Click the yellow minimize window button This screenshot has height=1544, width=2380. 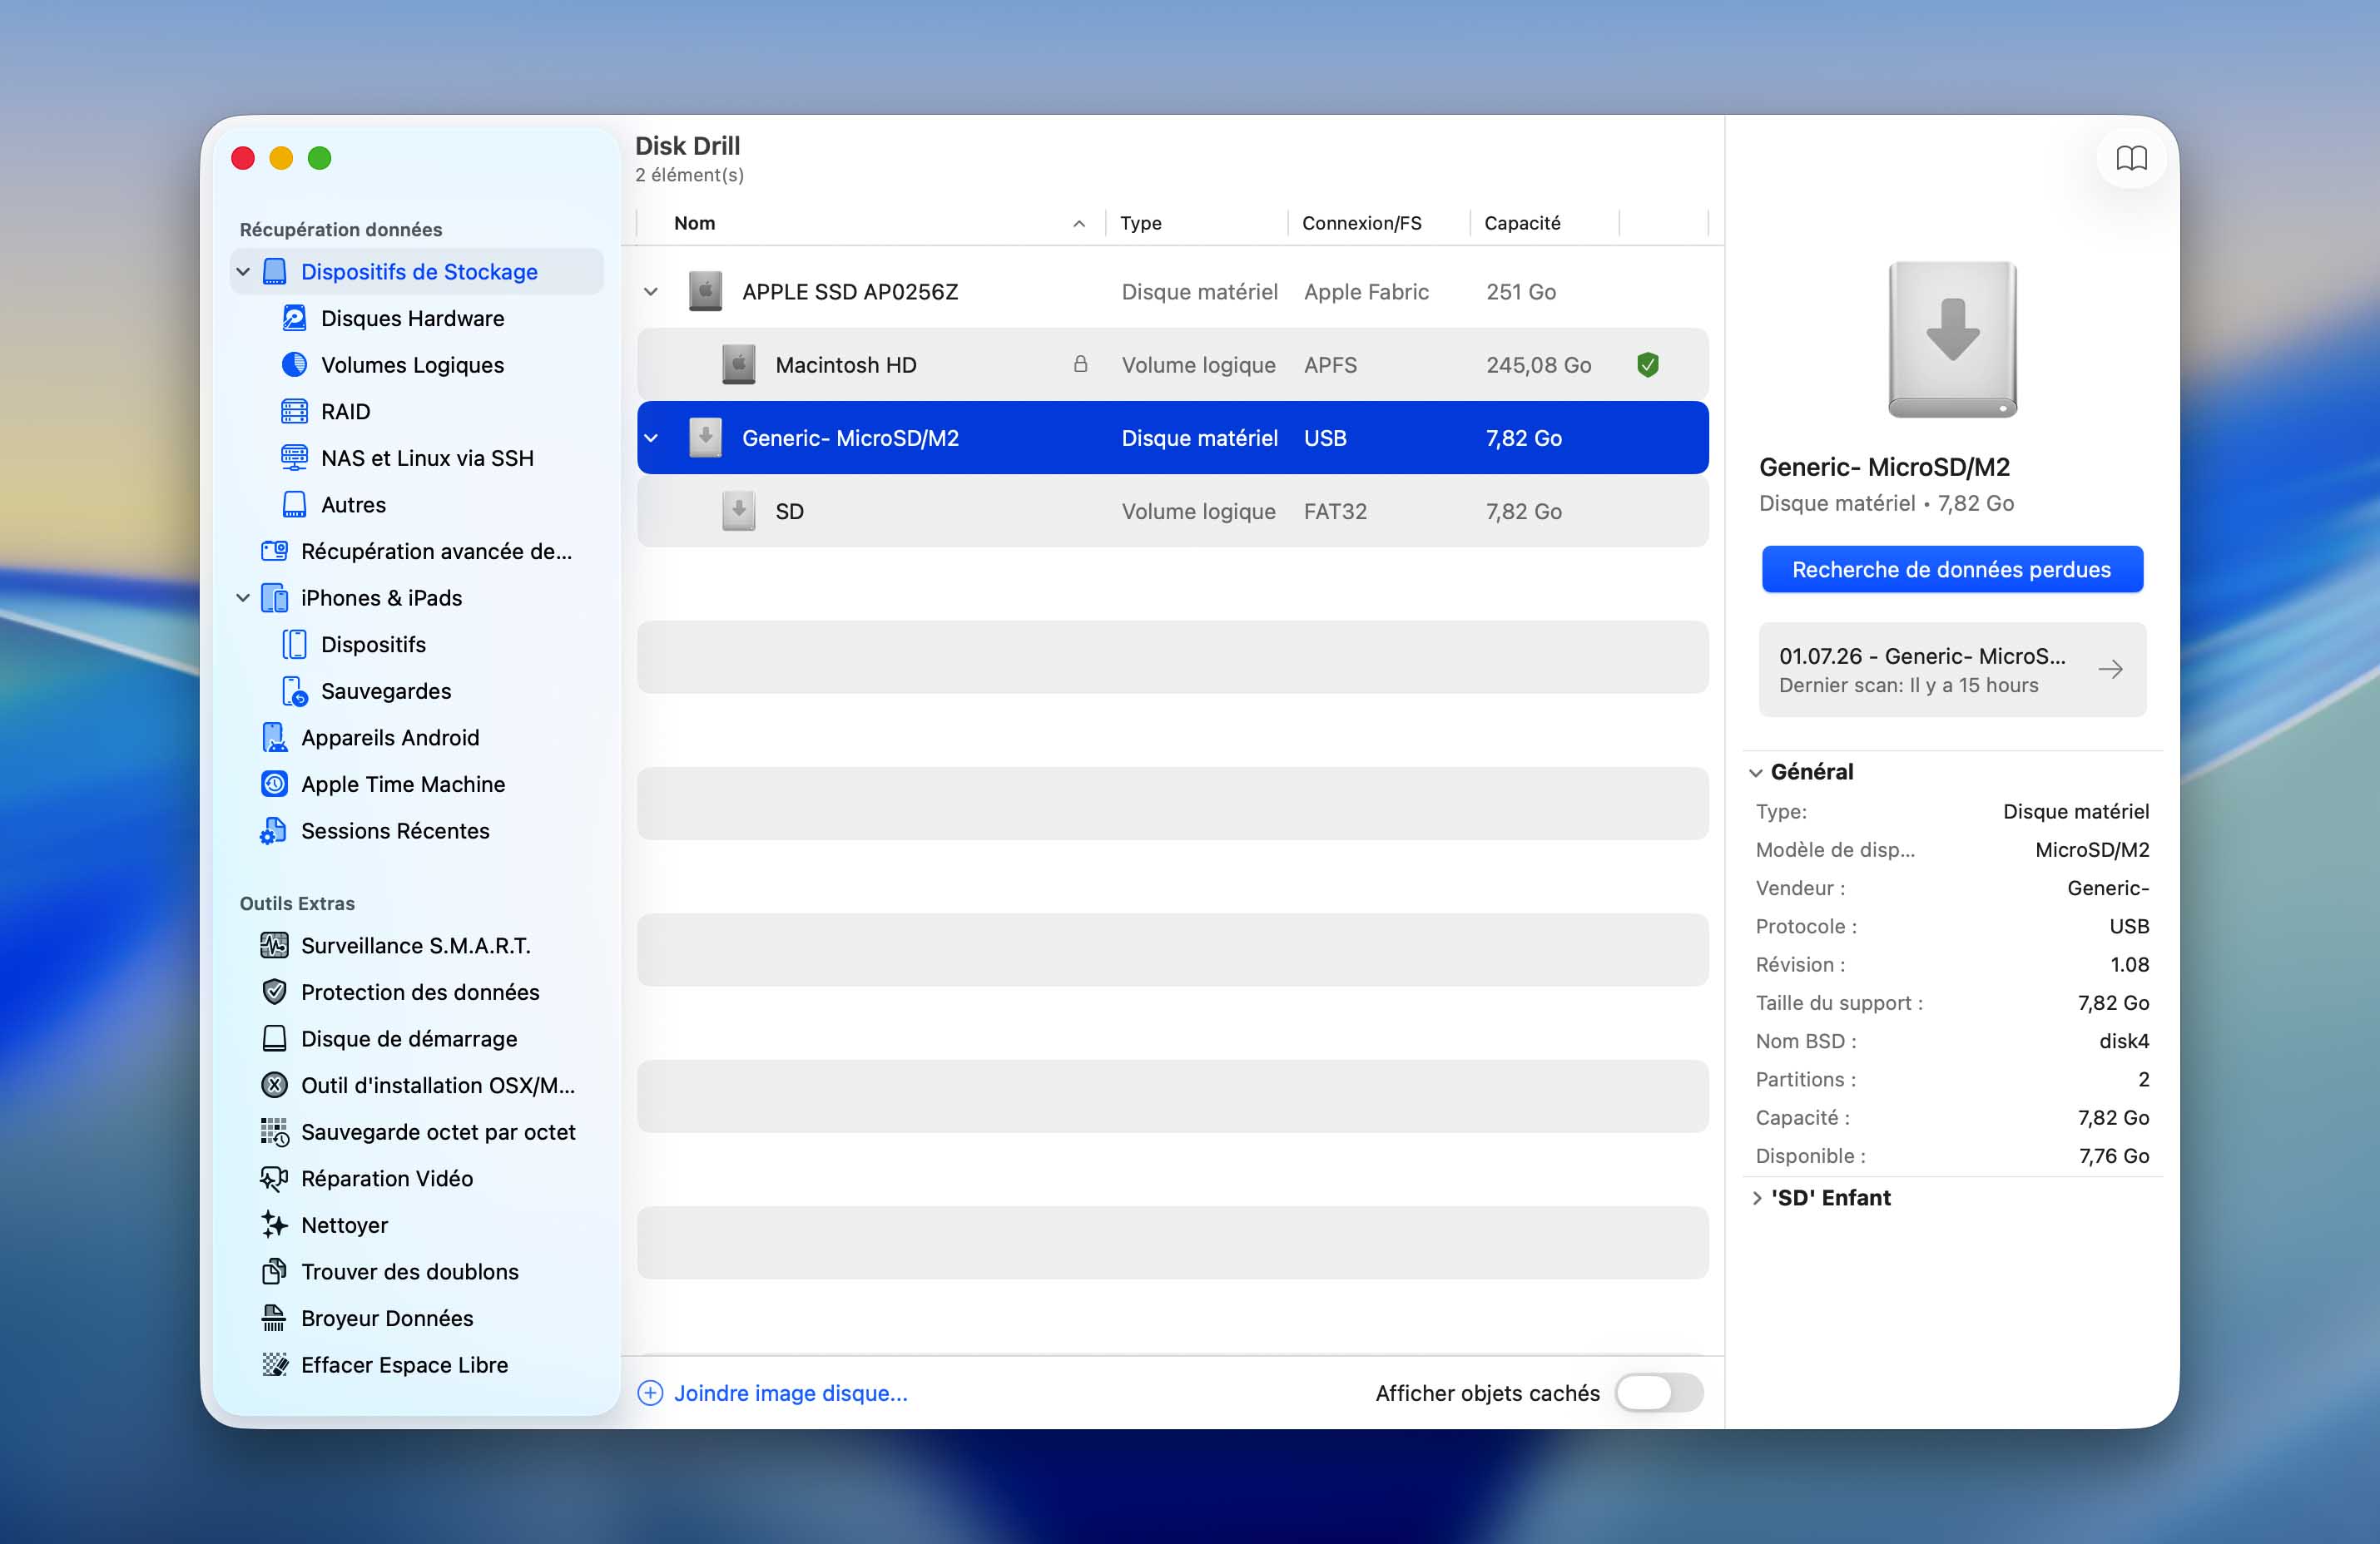pos(281,158)
